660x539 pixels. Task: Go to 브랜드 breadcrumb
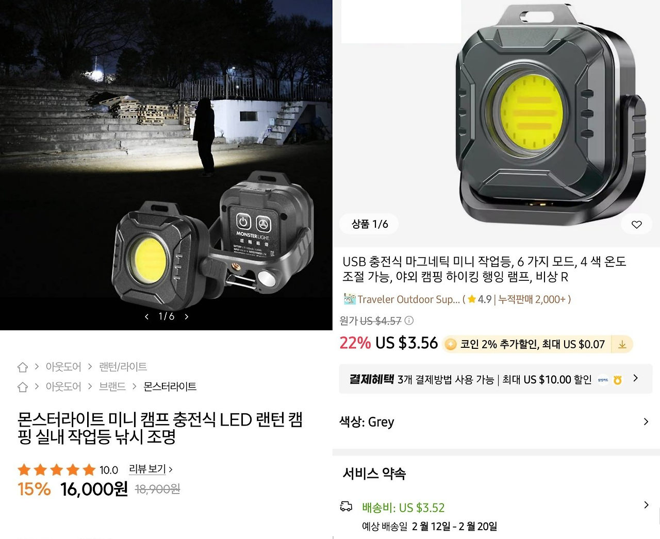112,386
